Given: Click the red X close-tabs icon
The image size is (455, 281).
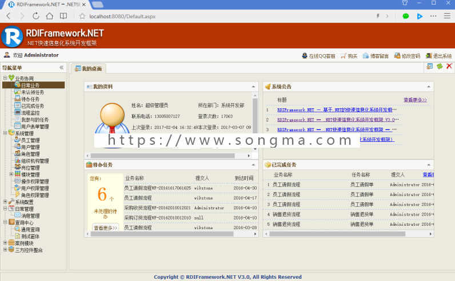Looking at the screenshot, I should click(449, 66).
